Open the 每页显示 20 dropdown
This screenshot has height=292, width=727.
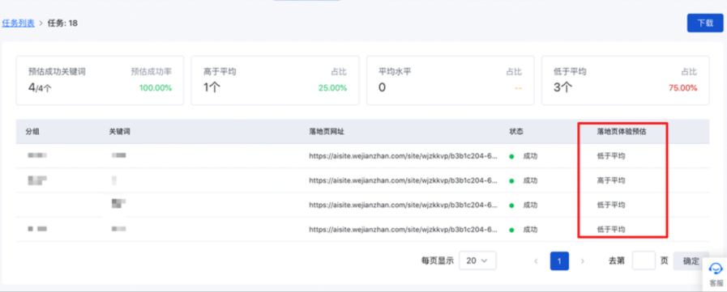(477, 260)
